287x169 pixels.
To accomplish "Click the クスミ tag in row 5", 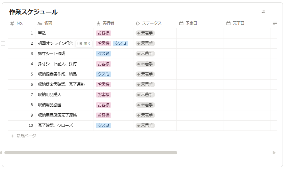I will (x=104, y=74).
